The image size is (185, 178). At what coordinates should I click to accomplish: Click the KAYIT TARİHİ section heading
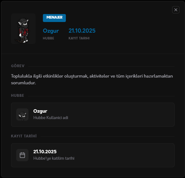point(24,136)
